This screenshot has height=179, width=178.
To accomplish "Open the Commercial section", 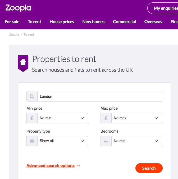I will coord(124,22).
